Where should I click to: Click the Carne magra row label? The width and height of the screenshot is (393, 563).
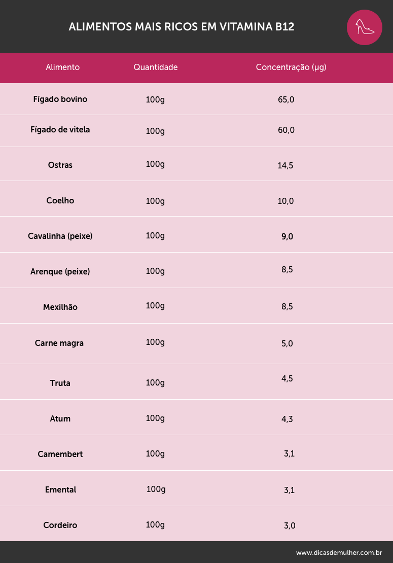point(59,343)
